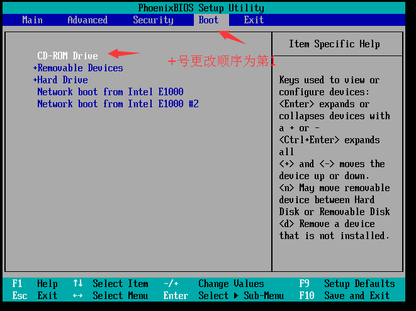Click the F1 Help key hint
The image size is (416, 311).
(x=35, y=284)
